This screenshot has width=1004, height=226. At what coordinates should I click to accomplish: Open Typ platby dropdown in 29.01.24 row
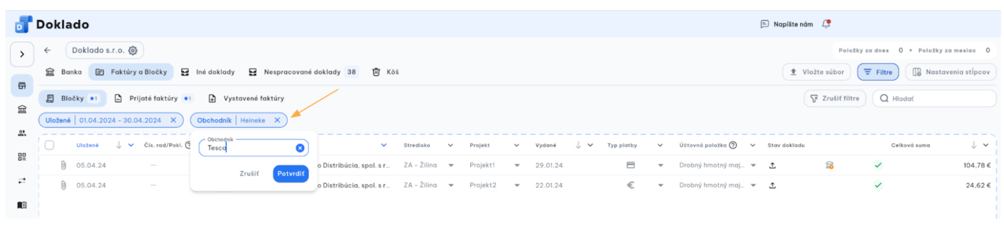[x=660, y=166]
